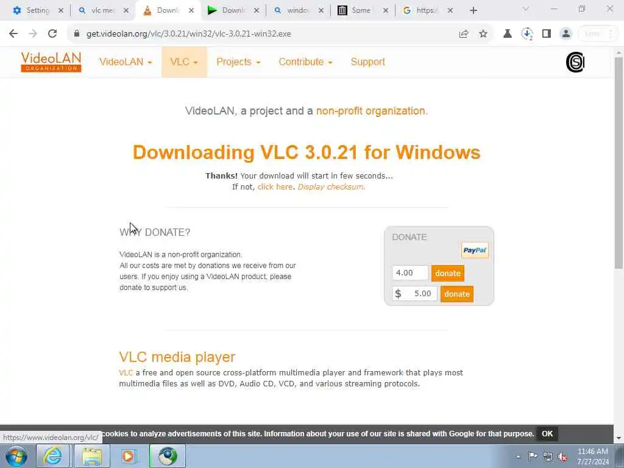
Task: Open the tab search chevron
Action: tap(526, 9)
